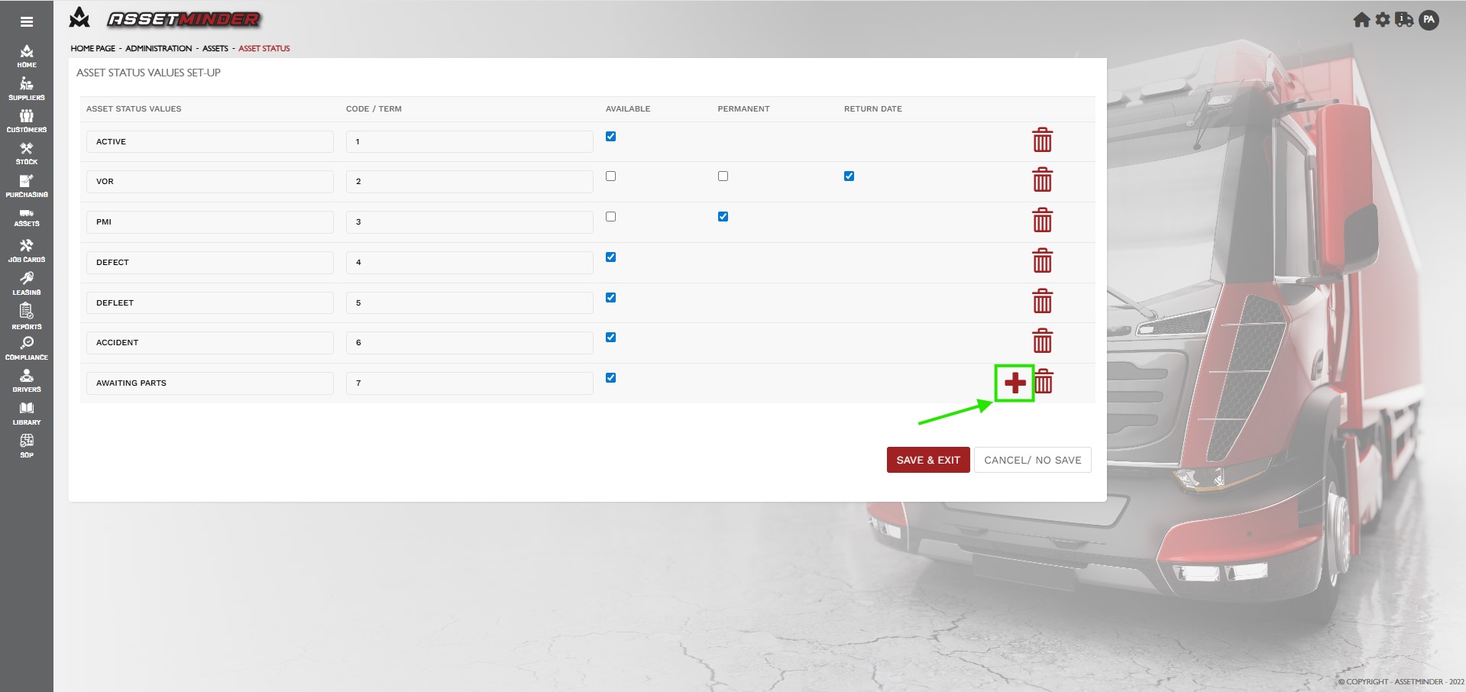Click trash icon for PMI row

(x=1042, y=221)
